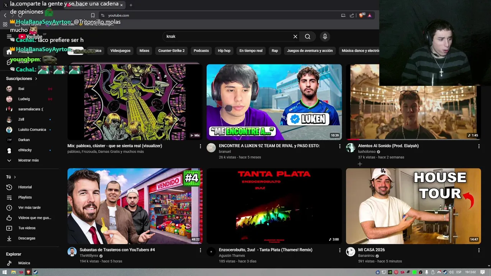Open Playlists in the sidebar
Screen dimensions: 491x276
pyautogui.click(x=29, y=197)
